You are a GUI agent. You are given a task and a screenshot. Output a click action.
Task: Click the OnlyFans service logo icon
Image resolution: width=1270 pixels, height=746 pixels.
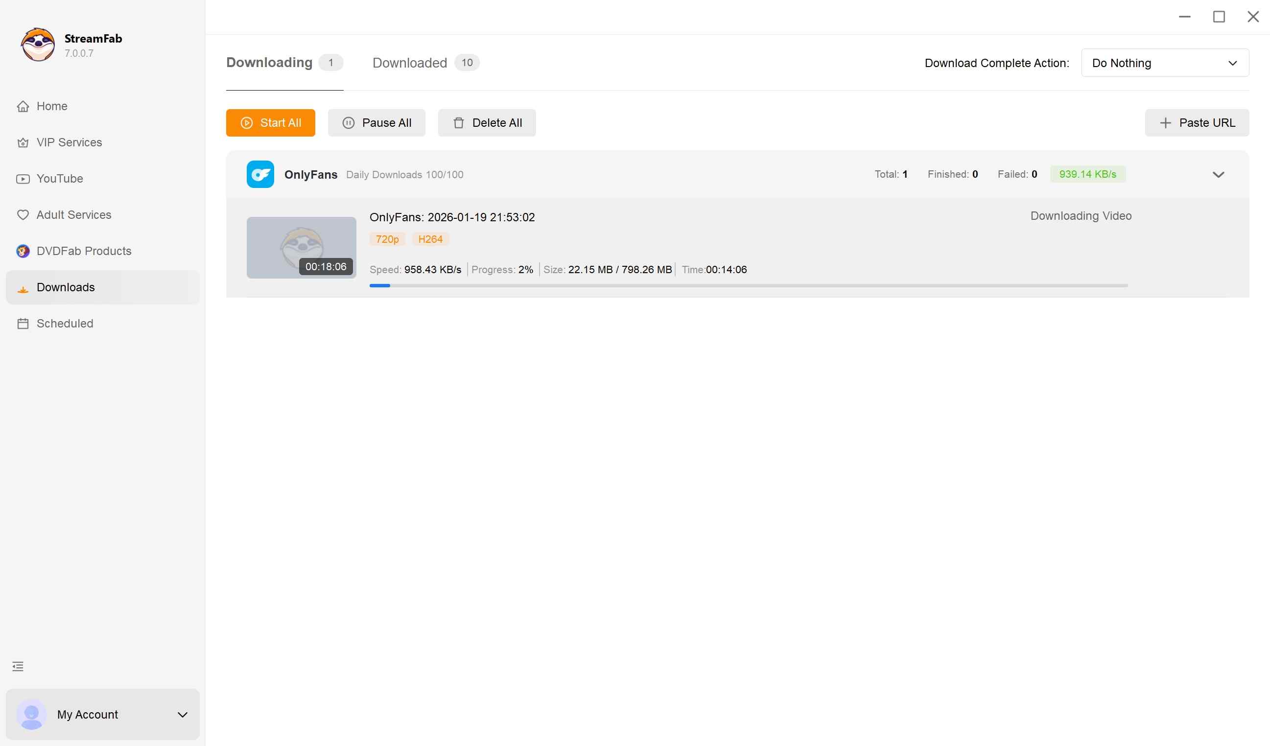[x=260, y=174]
